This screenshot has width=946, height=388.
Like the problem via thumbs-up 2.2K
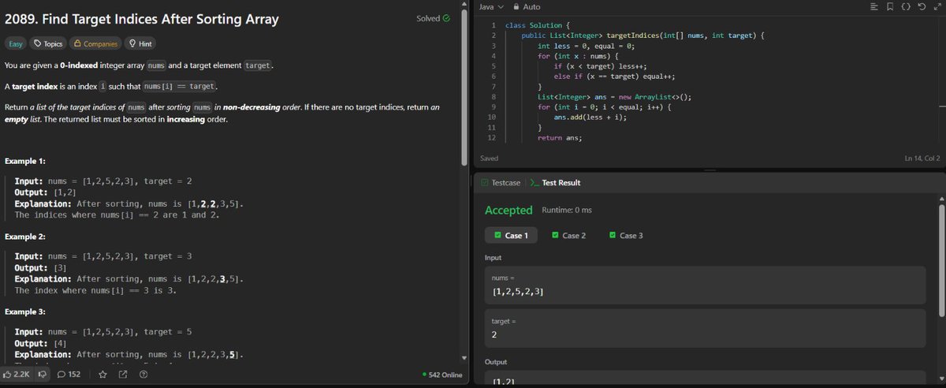click(17, 374)
